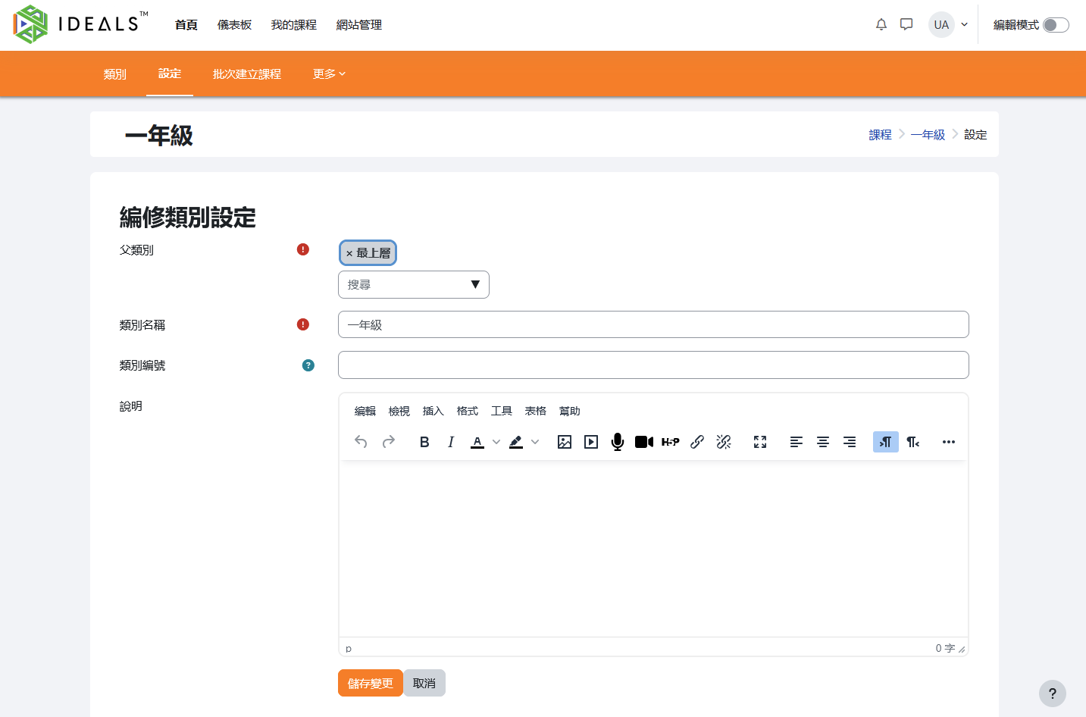This screenshot has width=1086, height=717.
Task: Click the H5P insert icon
Action: (x=670, y=442)
